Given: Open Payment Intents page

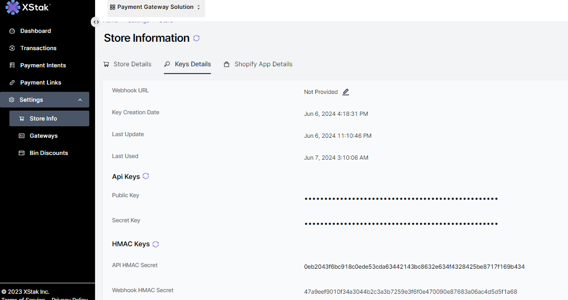Looking at the screenshot, I should click(x=43, y=65).
